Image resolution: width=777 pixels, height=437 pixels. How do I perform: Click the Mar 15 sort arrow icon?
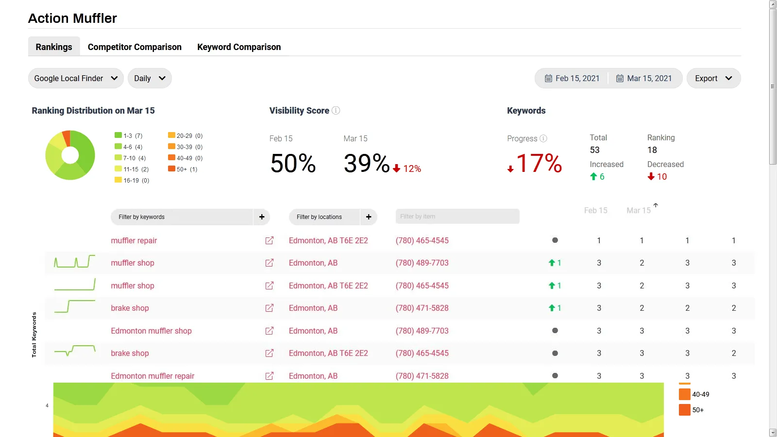(x=656, y=205)
